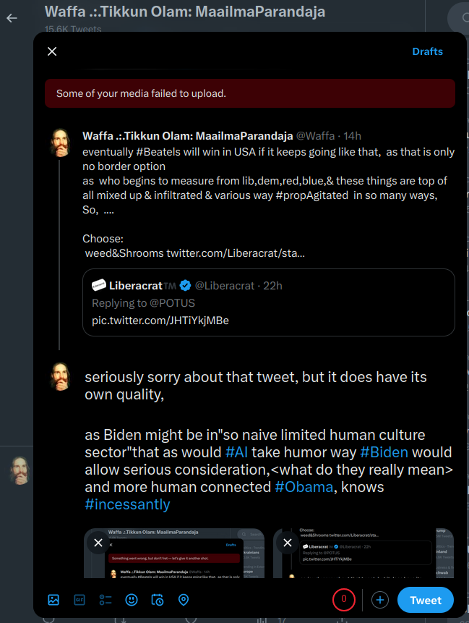Add a poll to the tweet

click(106, 600)
